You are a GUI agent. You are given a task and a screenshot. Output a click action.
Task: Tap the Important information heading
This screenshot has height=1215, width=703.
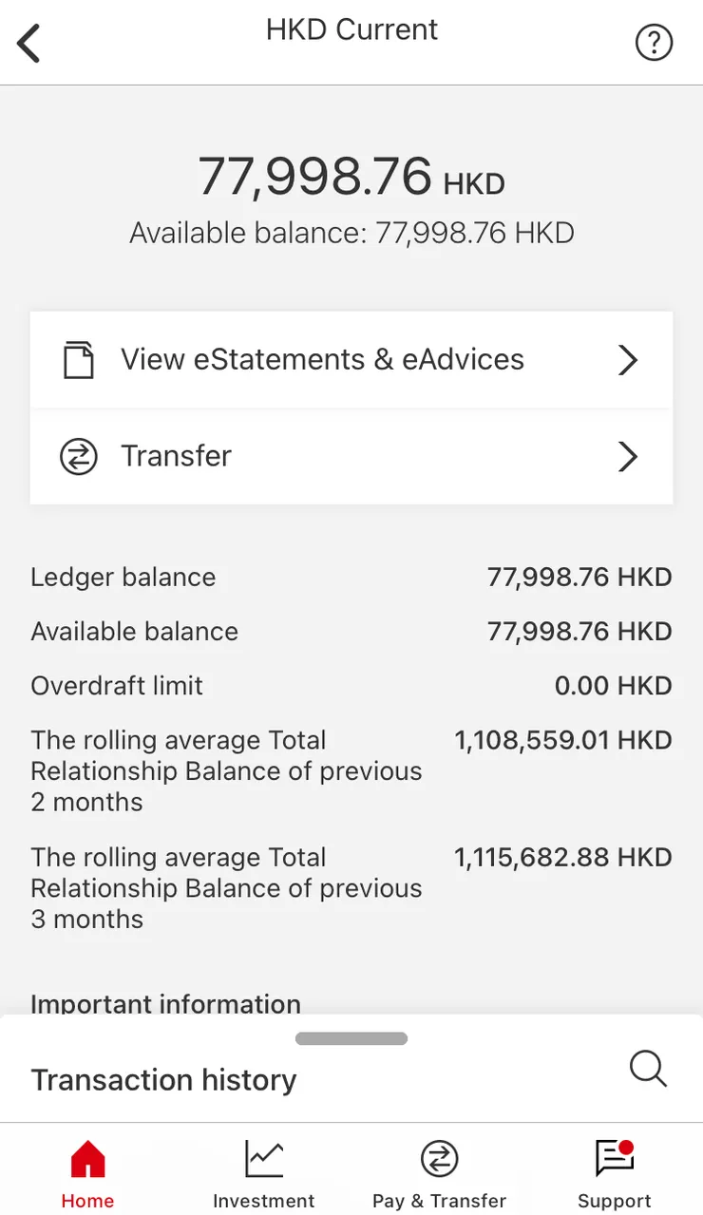[165, 1003]
